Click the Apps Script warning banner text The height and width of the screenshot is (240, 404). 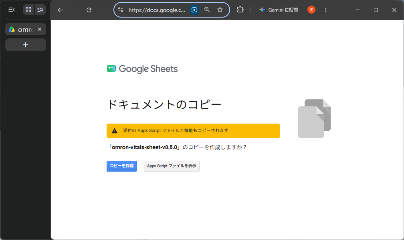pos(176,130)
